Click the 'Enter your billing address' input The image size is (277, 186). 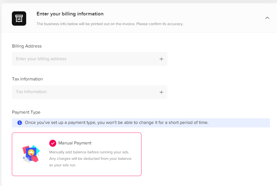81,59
